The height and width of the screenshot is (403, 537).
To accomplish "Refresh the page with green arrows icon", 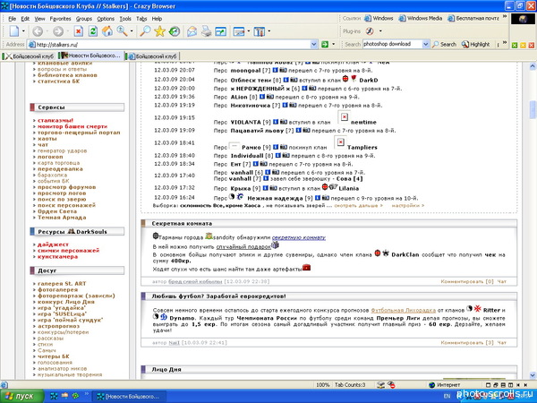I will click(x=93, y=31).
